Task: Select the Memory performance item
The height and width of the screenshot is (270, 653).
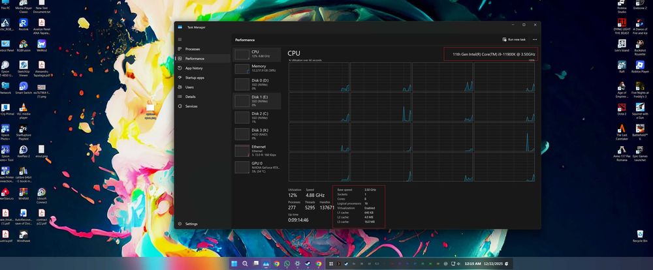Action: coord(257,68)
